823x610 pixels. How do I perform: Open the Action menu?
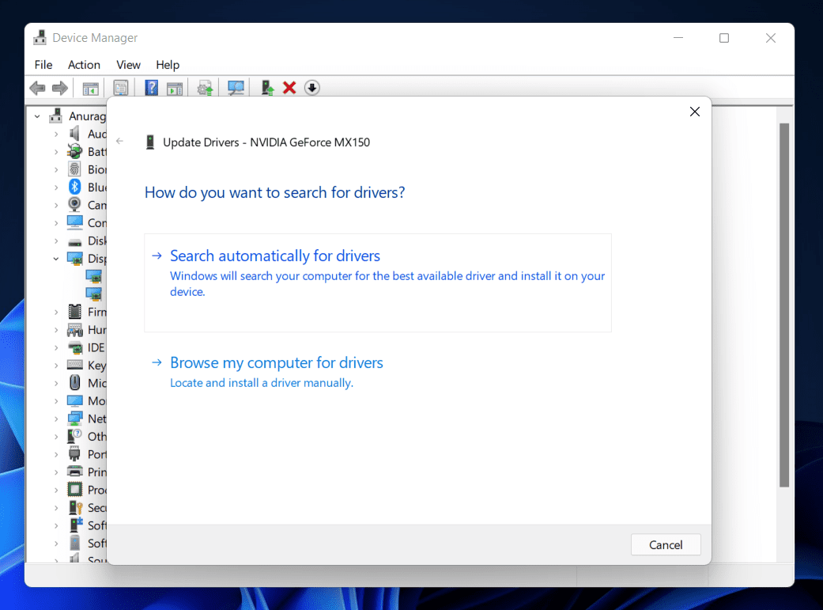click(84, 65)
